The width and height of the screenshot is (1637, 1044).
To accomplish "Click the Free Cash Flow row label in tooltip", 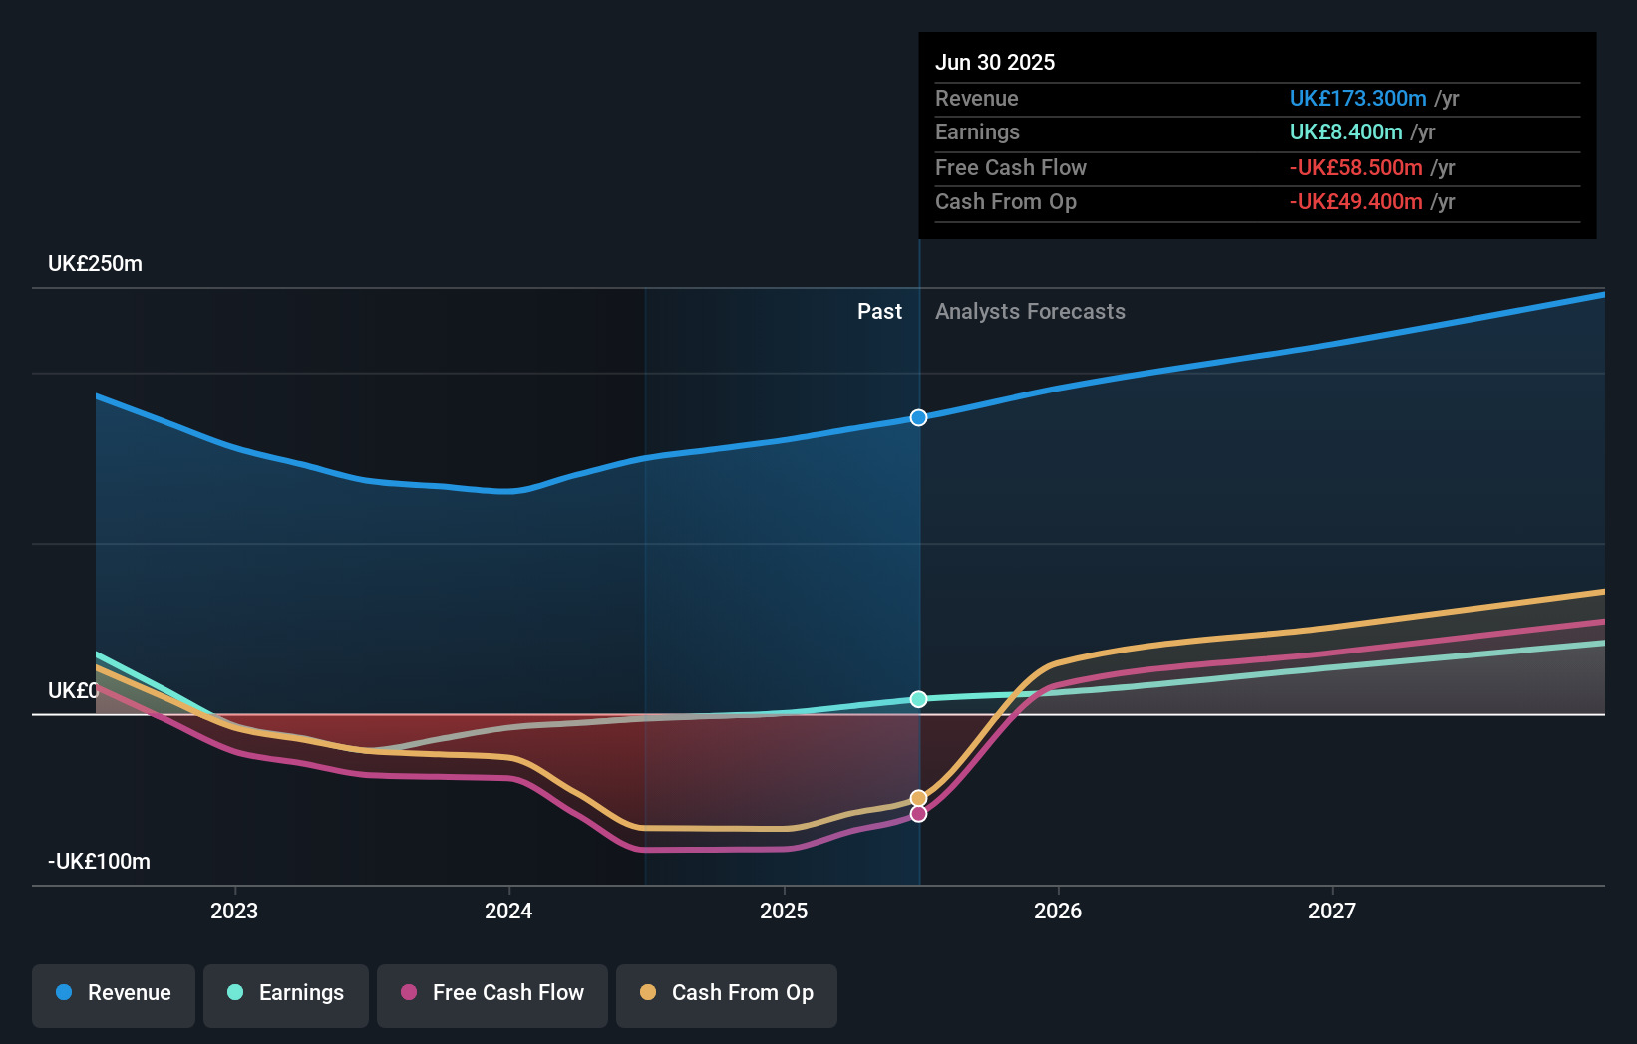I will (x=1011, y=167).
